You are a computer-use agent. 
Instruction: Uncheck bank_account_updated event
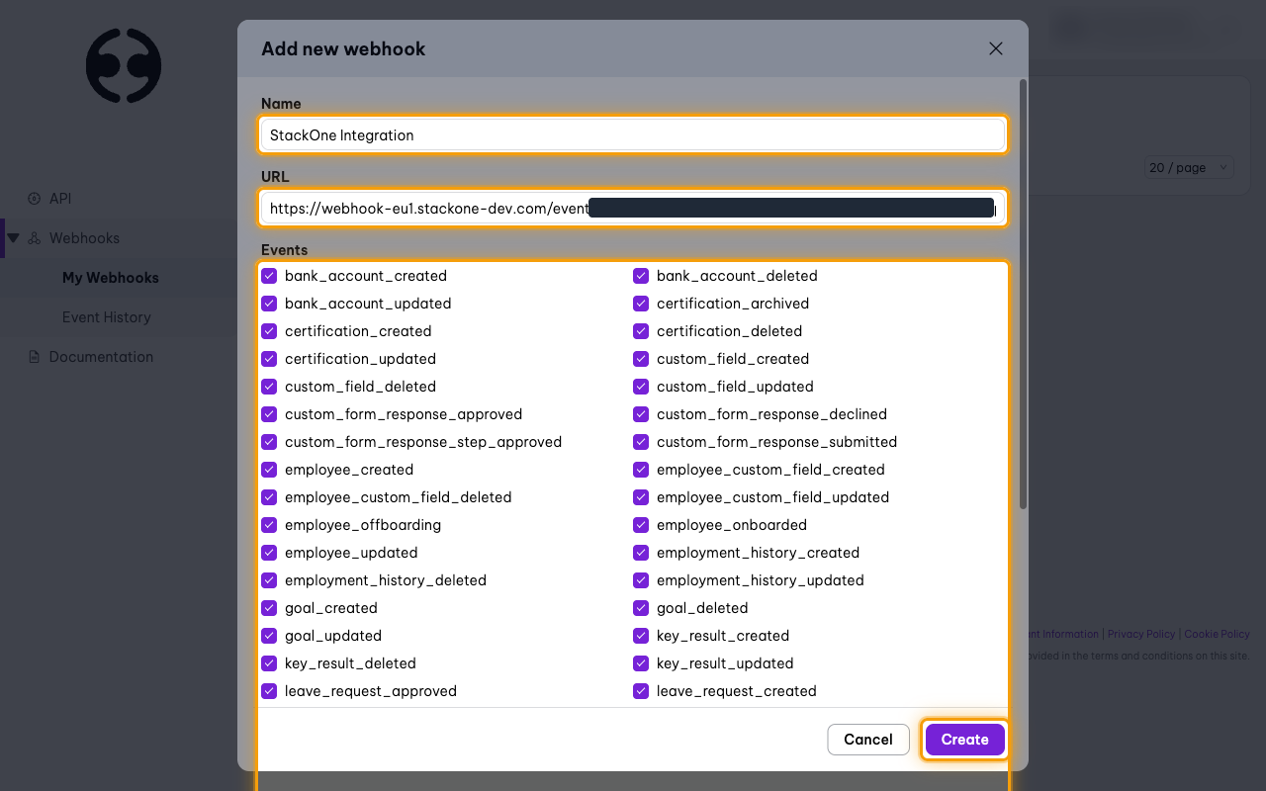click(269, 304)
